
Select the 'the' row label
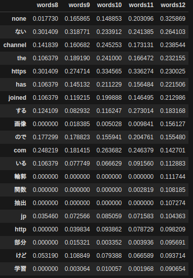[22, 58]
